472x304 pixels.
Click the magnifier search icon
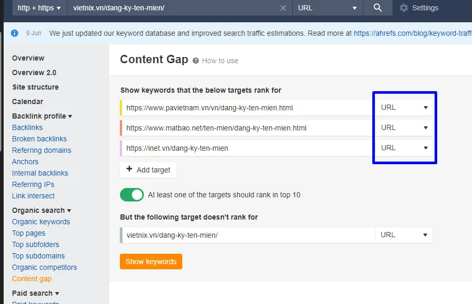click(377, 8)
